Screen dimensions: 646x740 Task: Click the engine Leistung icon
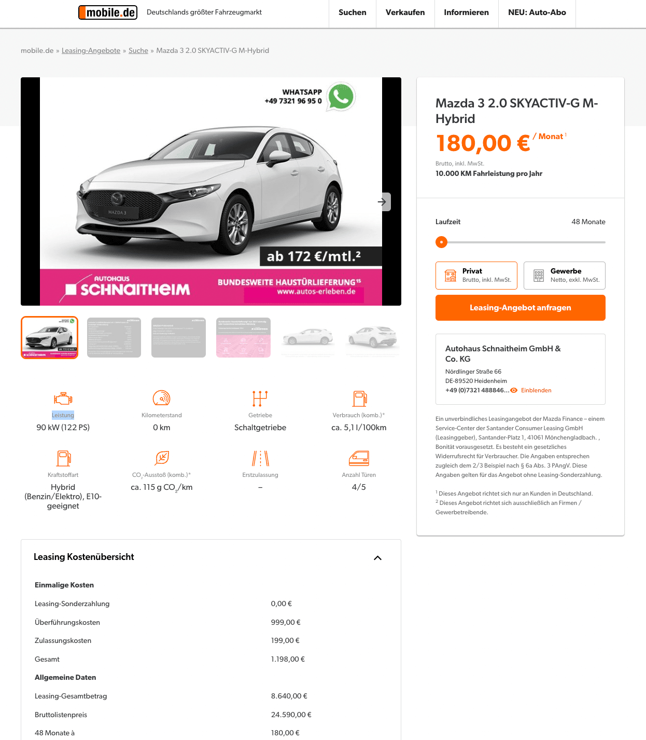pyautogui.click(x=63, y=399)
